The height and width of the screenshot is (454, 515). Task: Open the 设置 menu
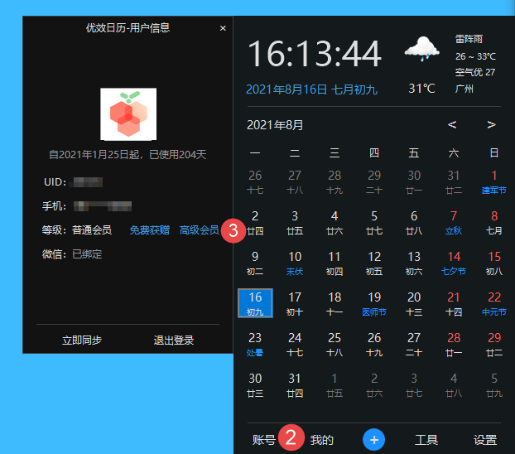pyautogui.click(x=485, y=440)
